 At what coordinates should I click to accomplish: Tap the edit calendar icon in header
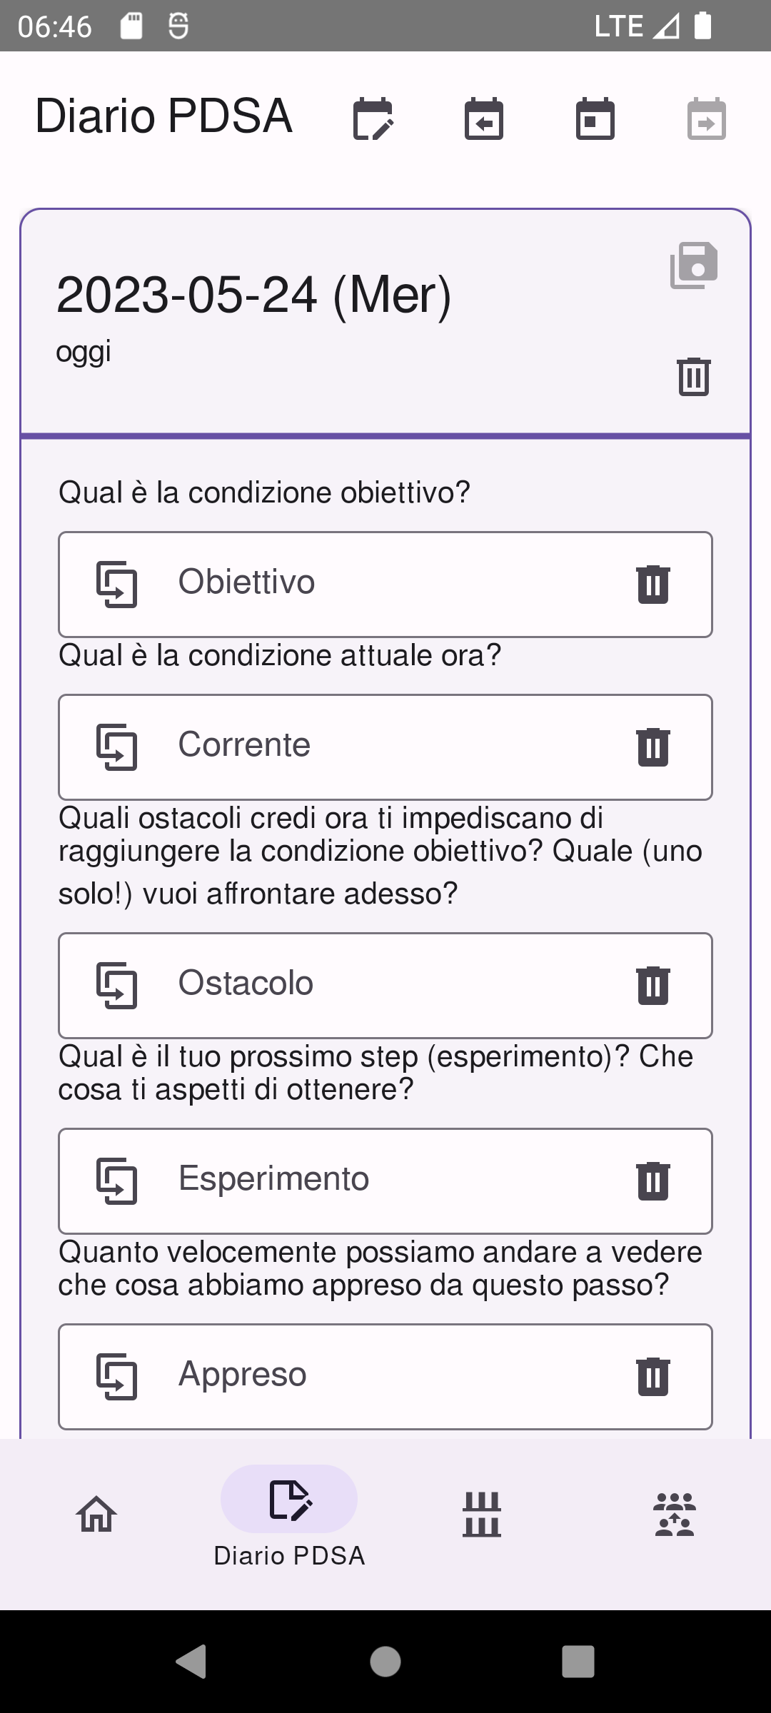373,119
